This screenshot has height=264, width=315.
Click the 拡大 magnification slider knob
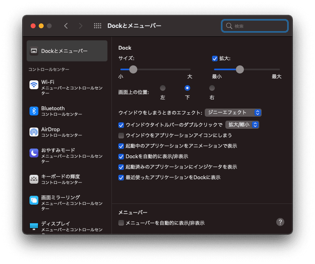point(239,69)
